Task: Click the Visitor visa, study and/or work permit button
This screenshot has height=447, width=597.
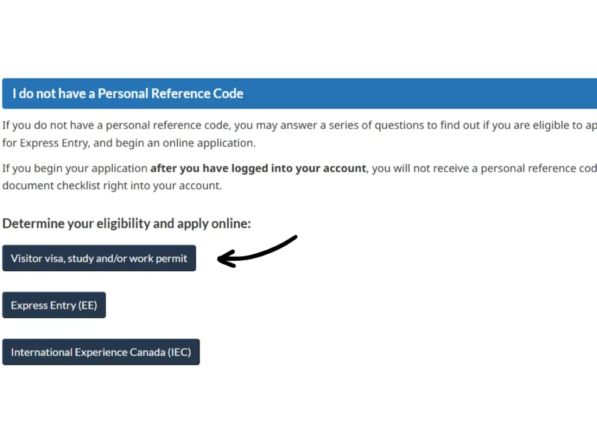Action: point(99,258)
